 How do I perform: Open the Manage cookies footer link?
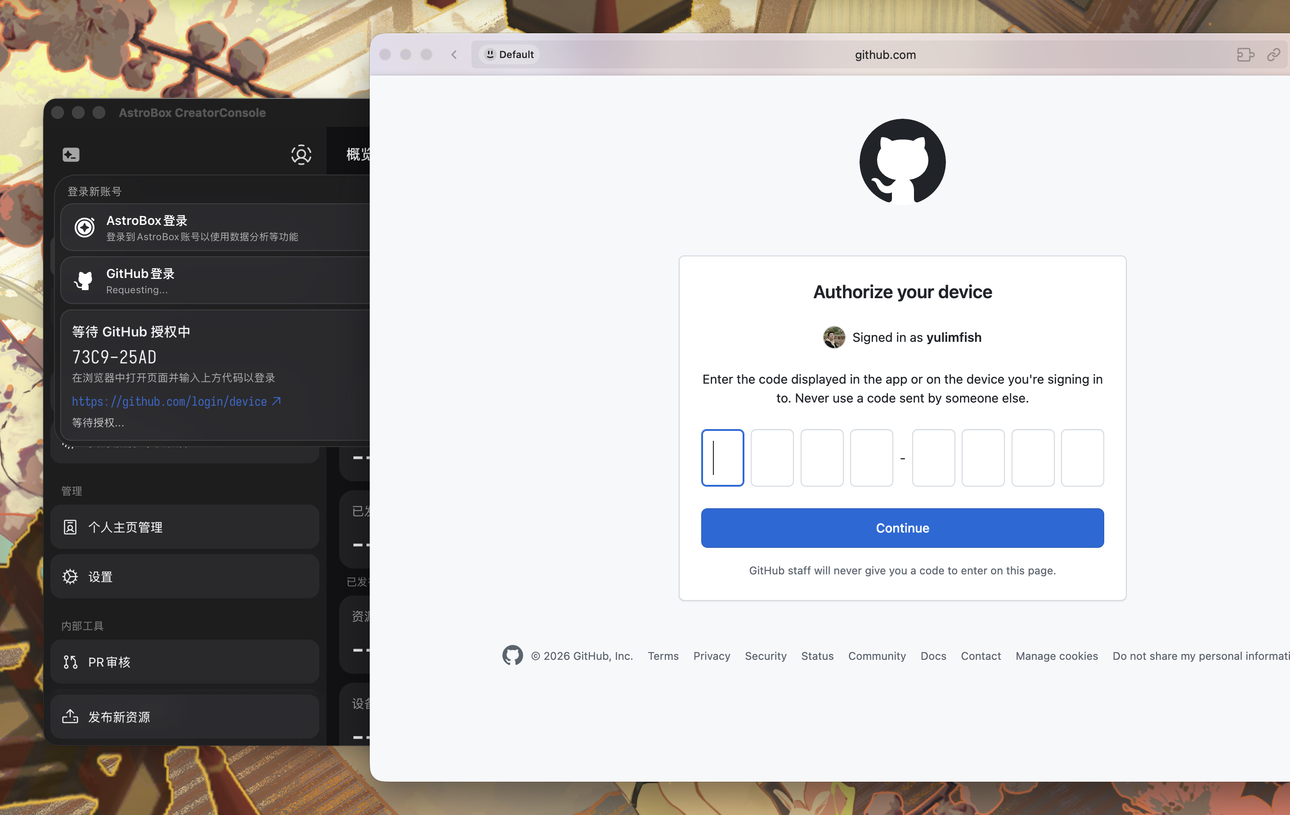click(1057, 656)
